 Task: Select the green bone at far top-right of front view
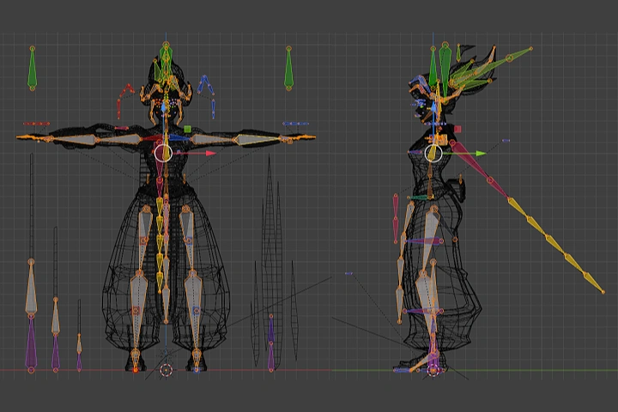coord(289,68)
